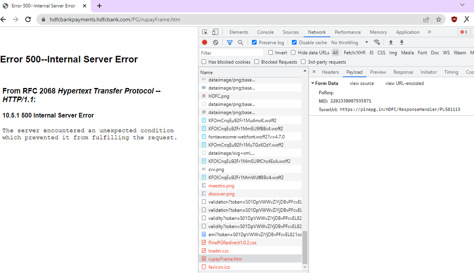Screen dimensions: 474x273
Task: Select the All filter type
Action: (x=335, y=52)
